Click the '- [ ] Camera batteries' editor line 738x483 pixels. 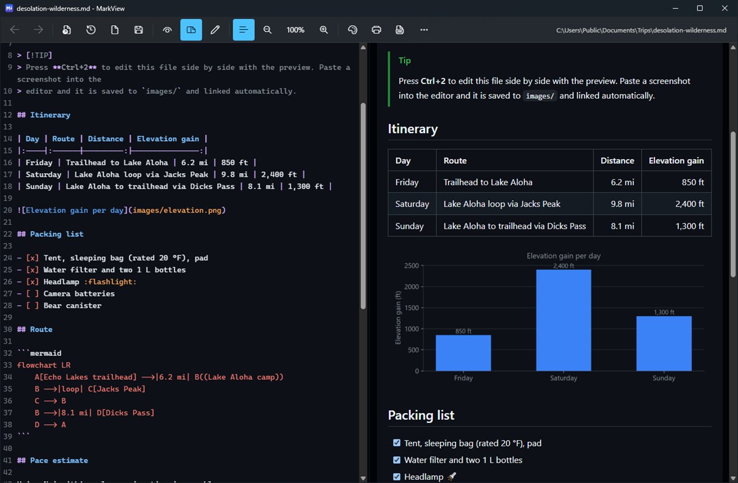pos(66,293)
